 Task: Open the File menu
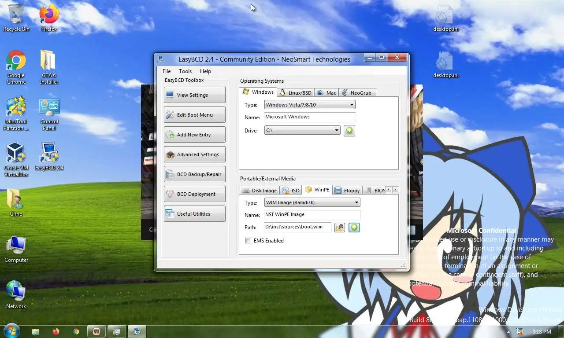pyautogui.click(x=167, y=71)
